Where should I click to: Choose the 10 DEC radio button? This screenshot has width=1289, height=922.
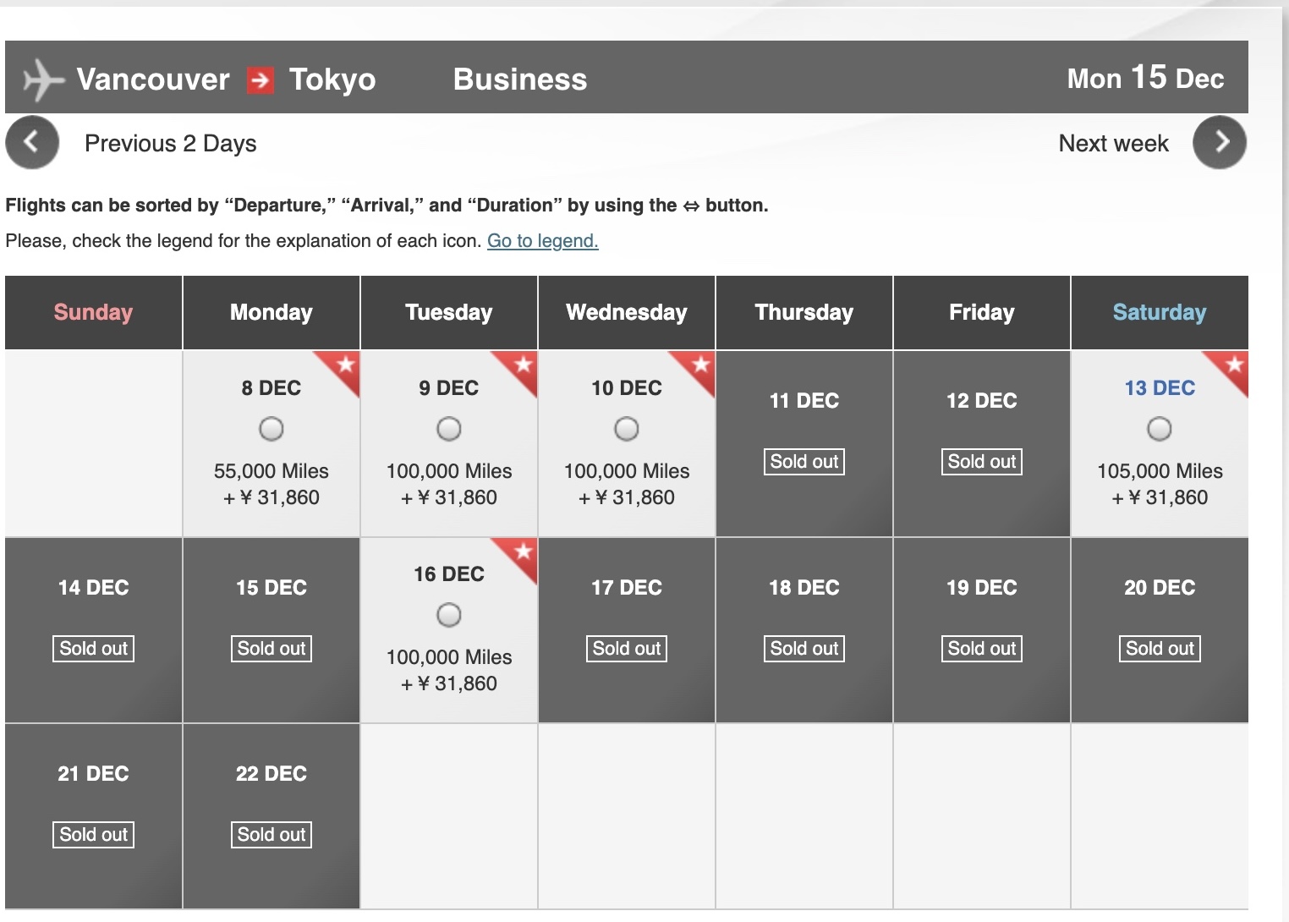626,429
